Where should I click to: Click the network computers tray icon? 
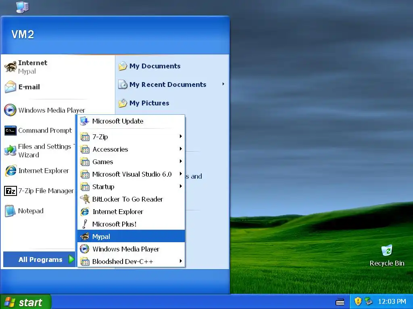pyautogui.click(x=369, y=301)
